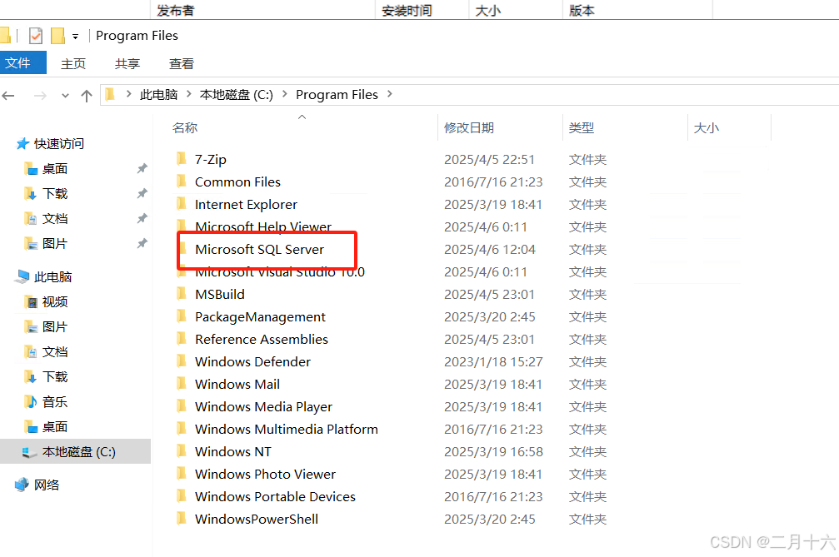Sort by 大小 column header in file list
Viewport: 839px width, 557px height.
707,127
